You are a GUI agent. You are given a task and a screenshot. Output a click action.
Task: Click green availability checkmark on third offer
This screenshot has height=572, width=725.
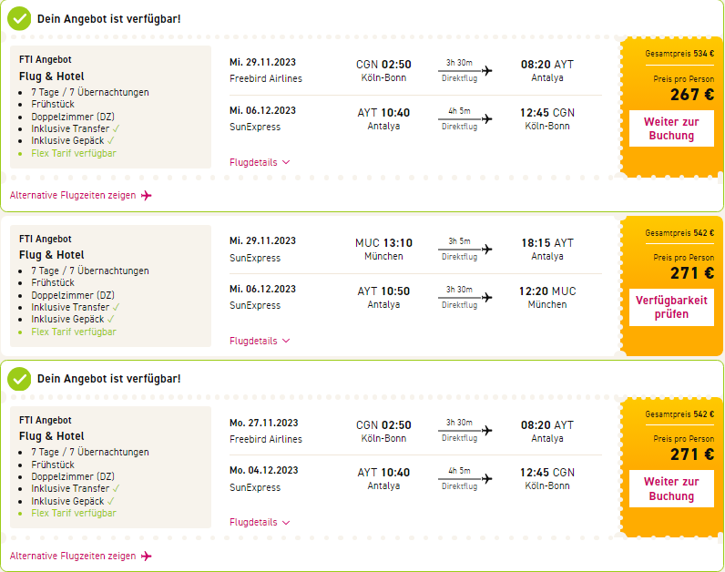coord(19,379)
